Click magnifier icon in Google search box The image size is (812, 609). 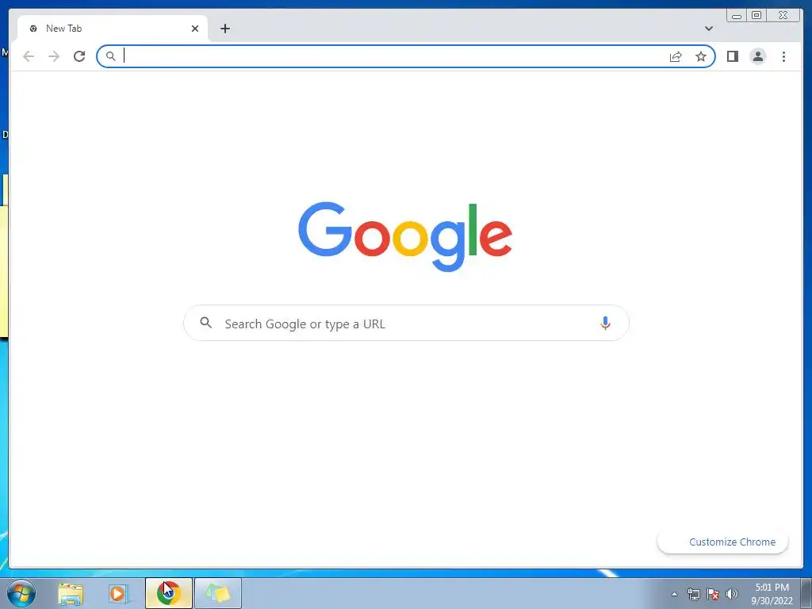205,324
